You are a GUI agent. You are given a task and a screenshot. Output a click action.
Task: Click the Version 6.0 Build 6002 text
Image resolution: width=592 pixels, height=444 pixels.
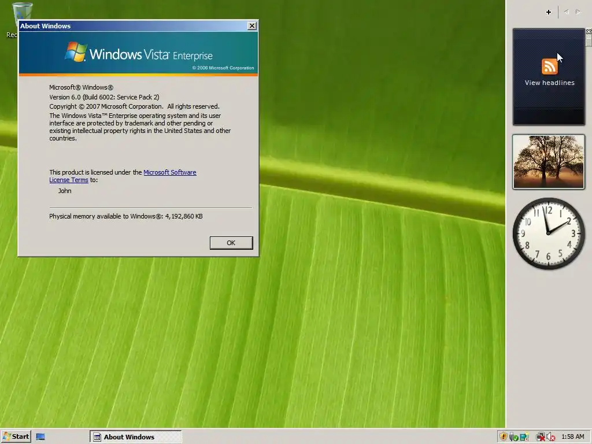[x=104, y=97]
